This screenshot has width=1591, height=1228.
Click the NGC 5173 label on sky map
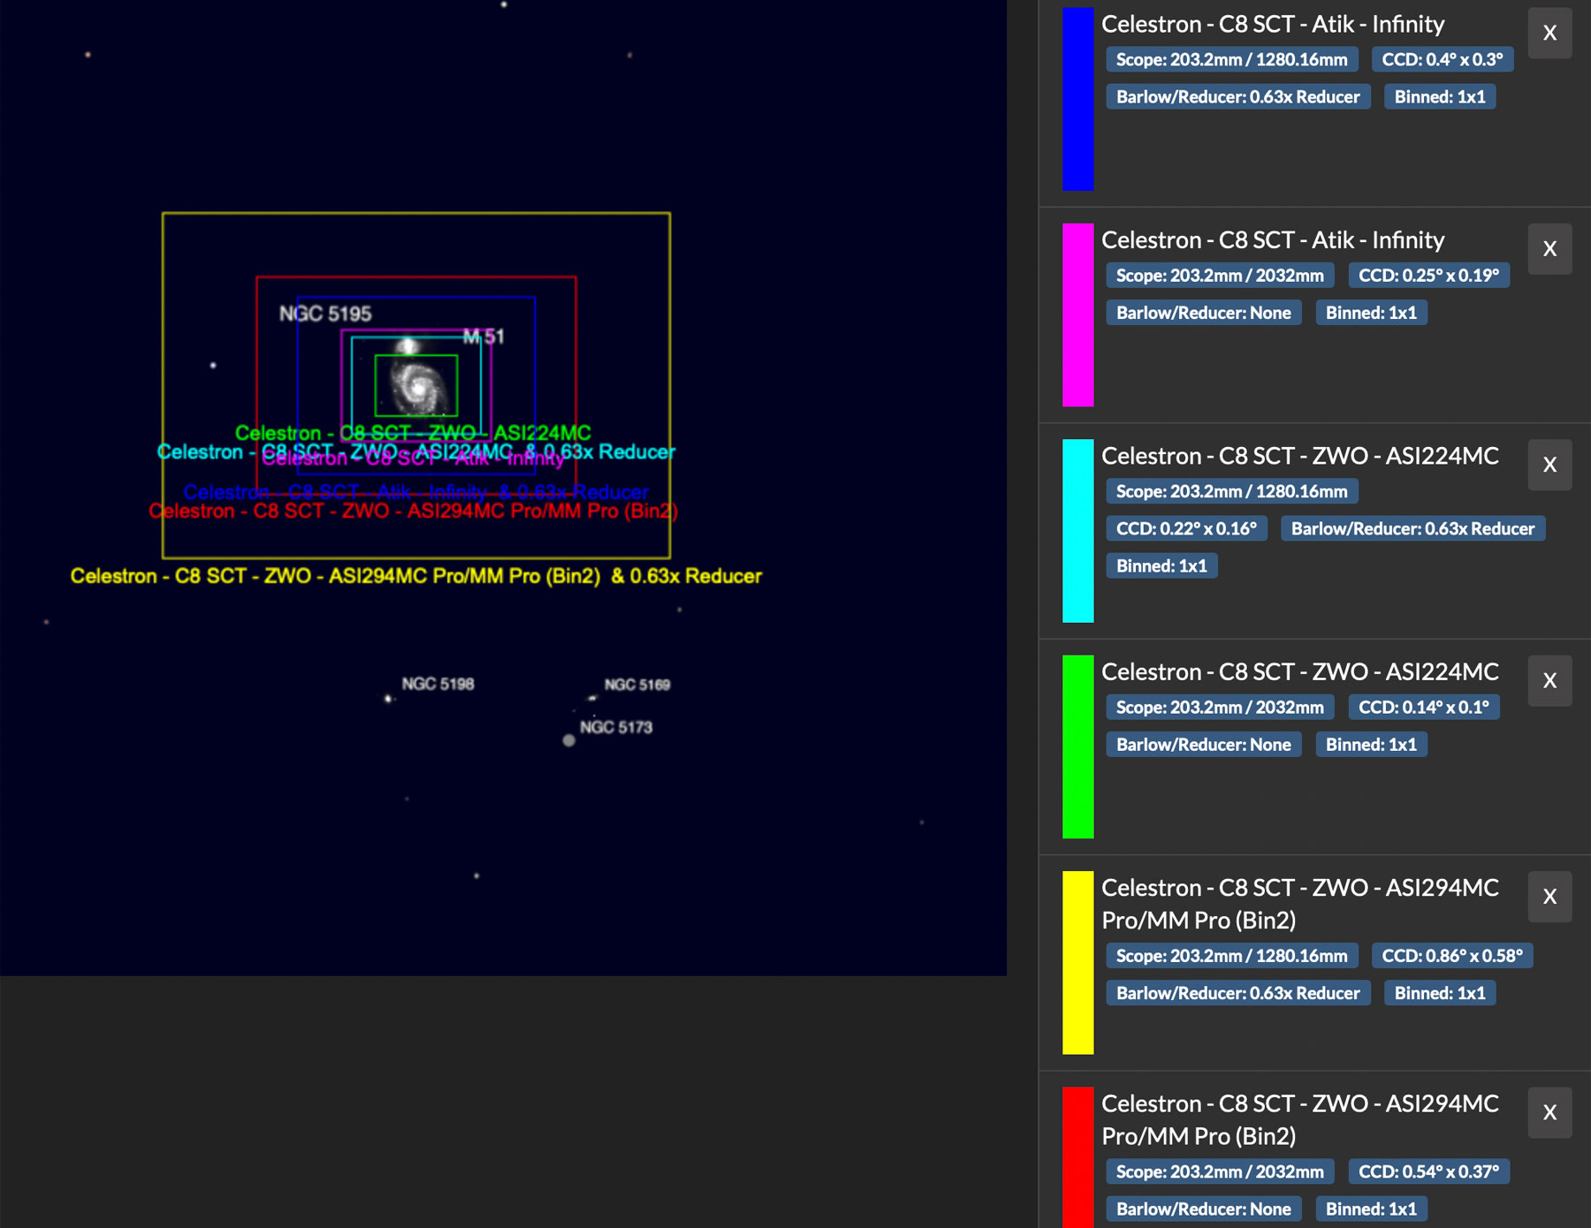(x=616, y=727)
